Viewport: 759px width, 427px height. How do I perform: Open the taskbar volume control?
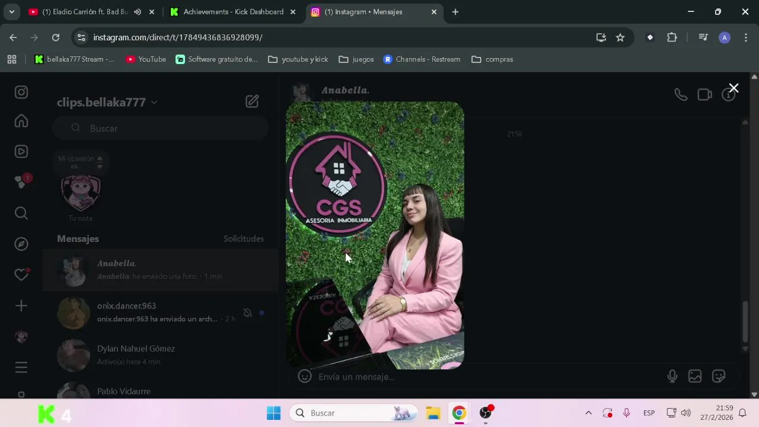tap(686, 413)
